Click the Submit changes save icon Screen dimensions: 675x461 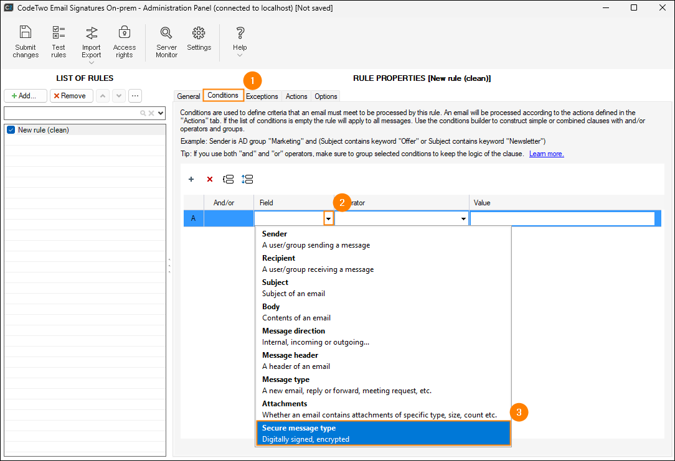(x=26, y=42)
